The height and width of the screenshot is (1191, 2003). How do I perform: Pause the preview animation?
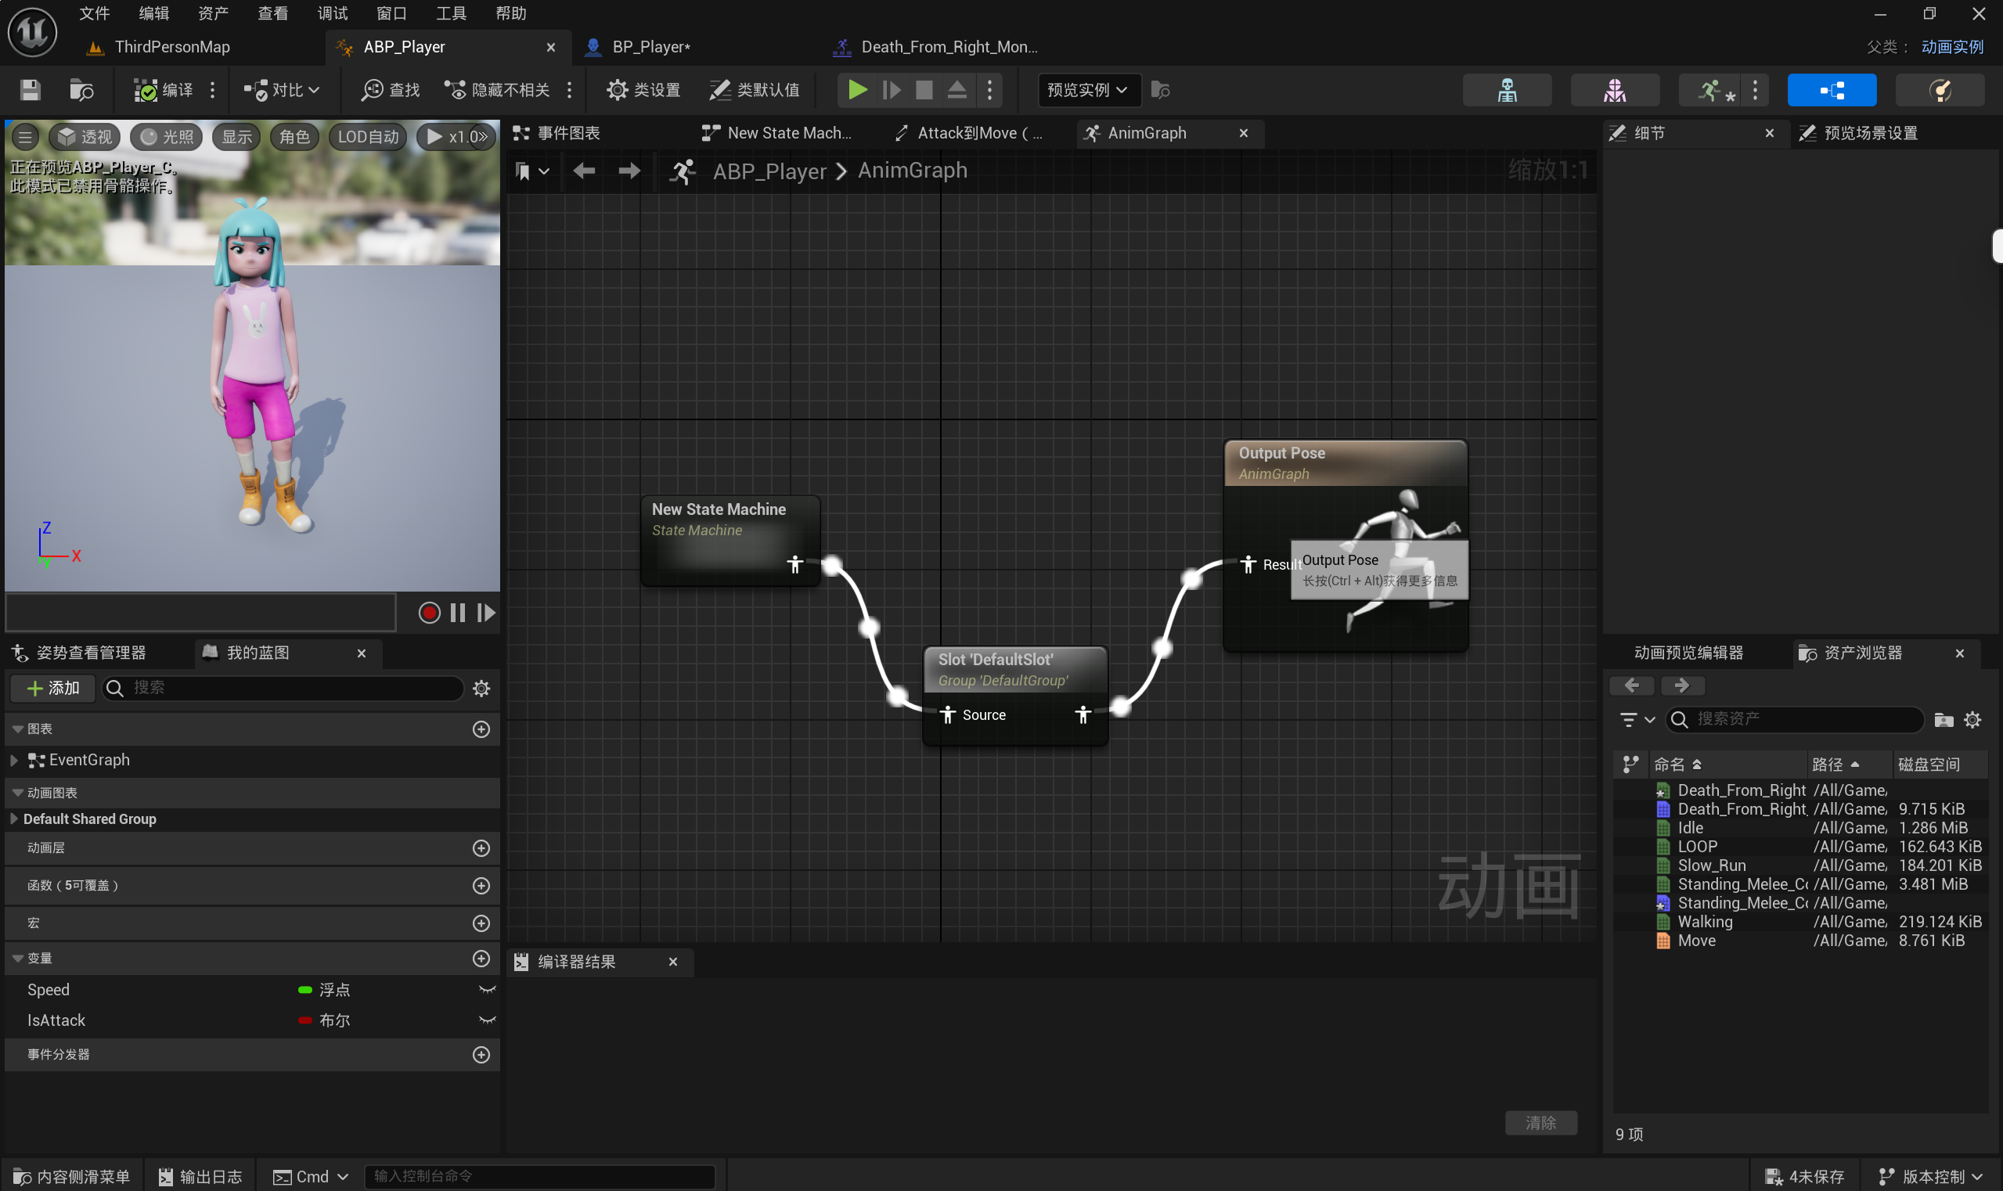[458, 613]
